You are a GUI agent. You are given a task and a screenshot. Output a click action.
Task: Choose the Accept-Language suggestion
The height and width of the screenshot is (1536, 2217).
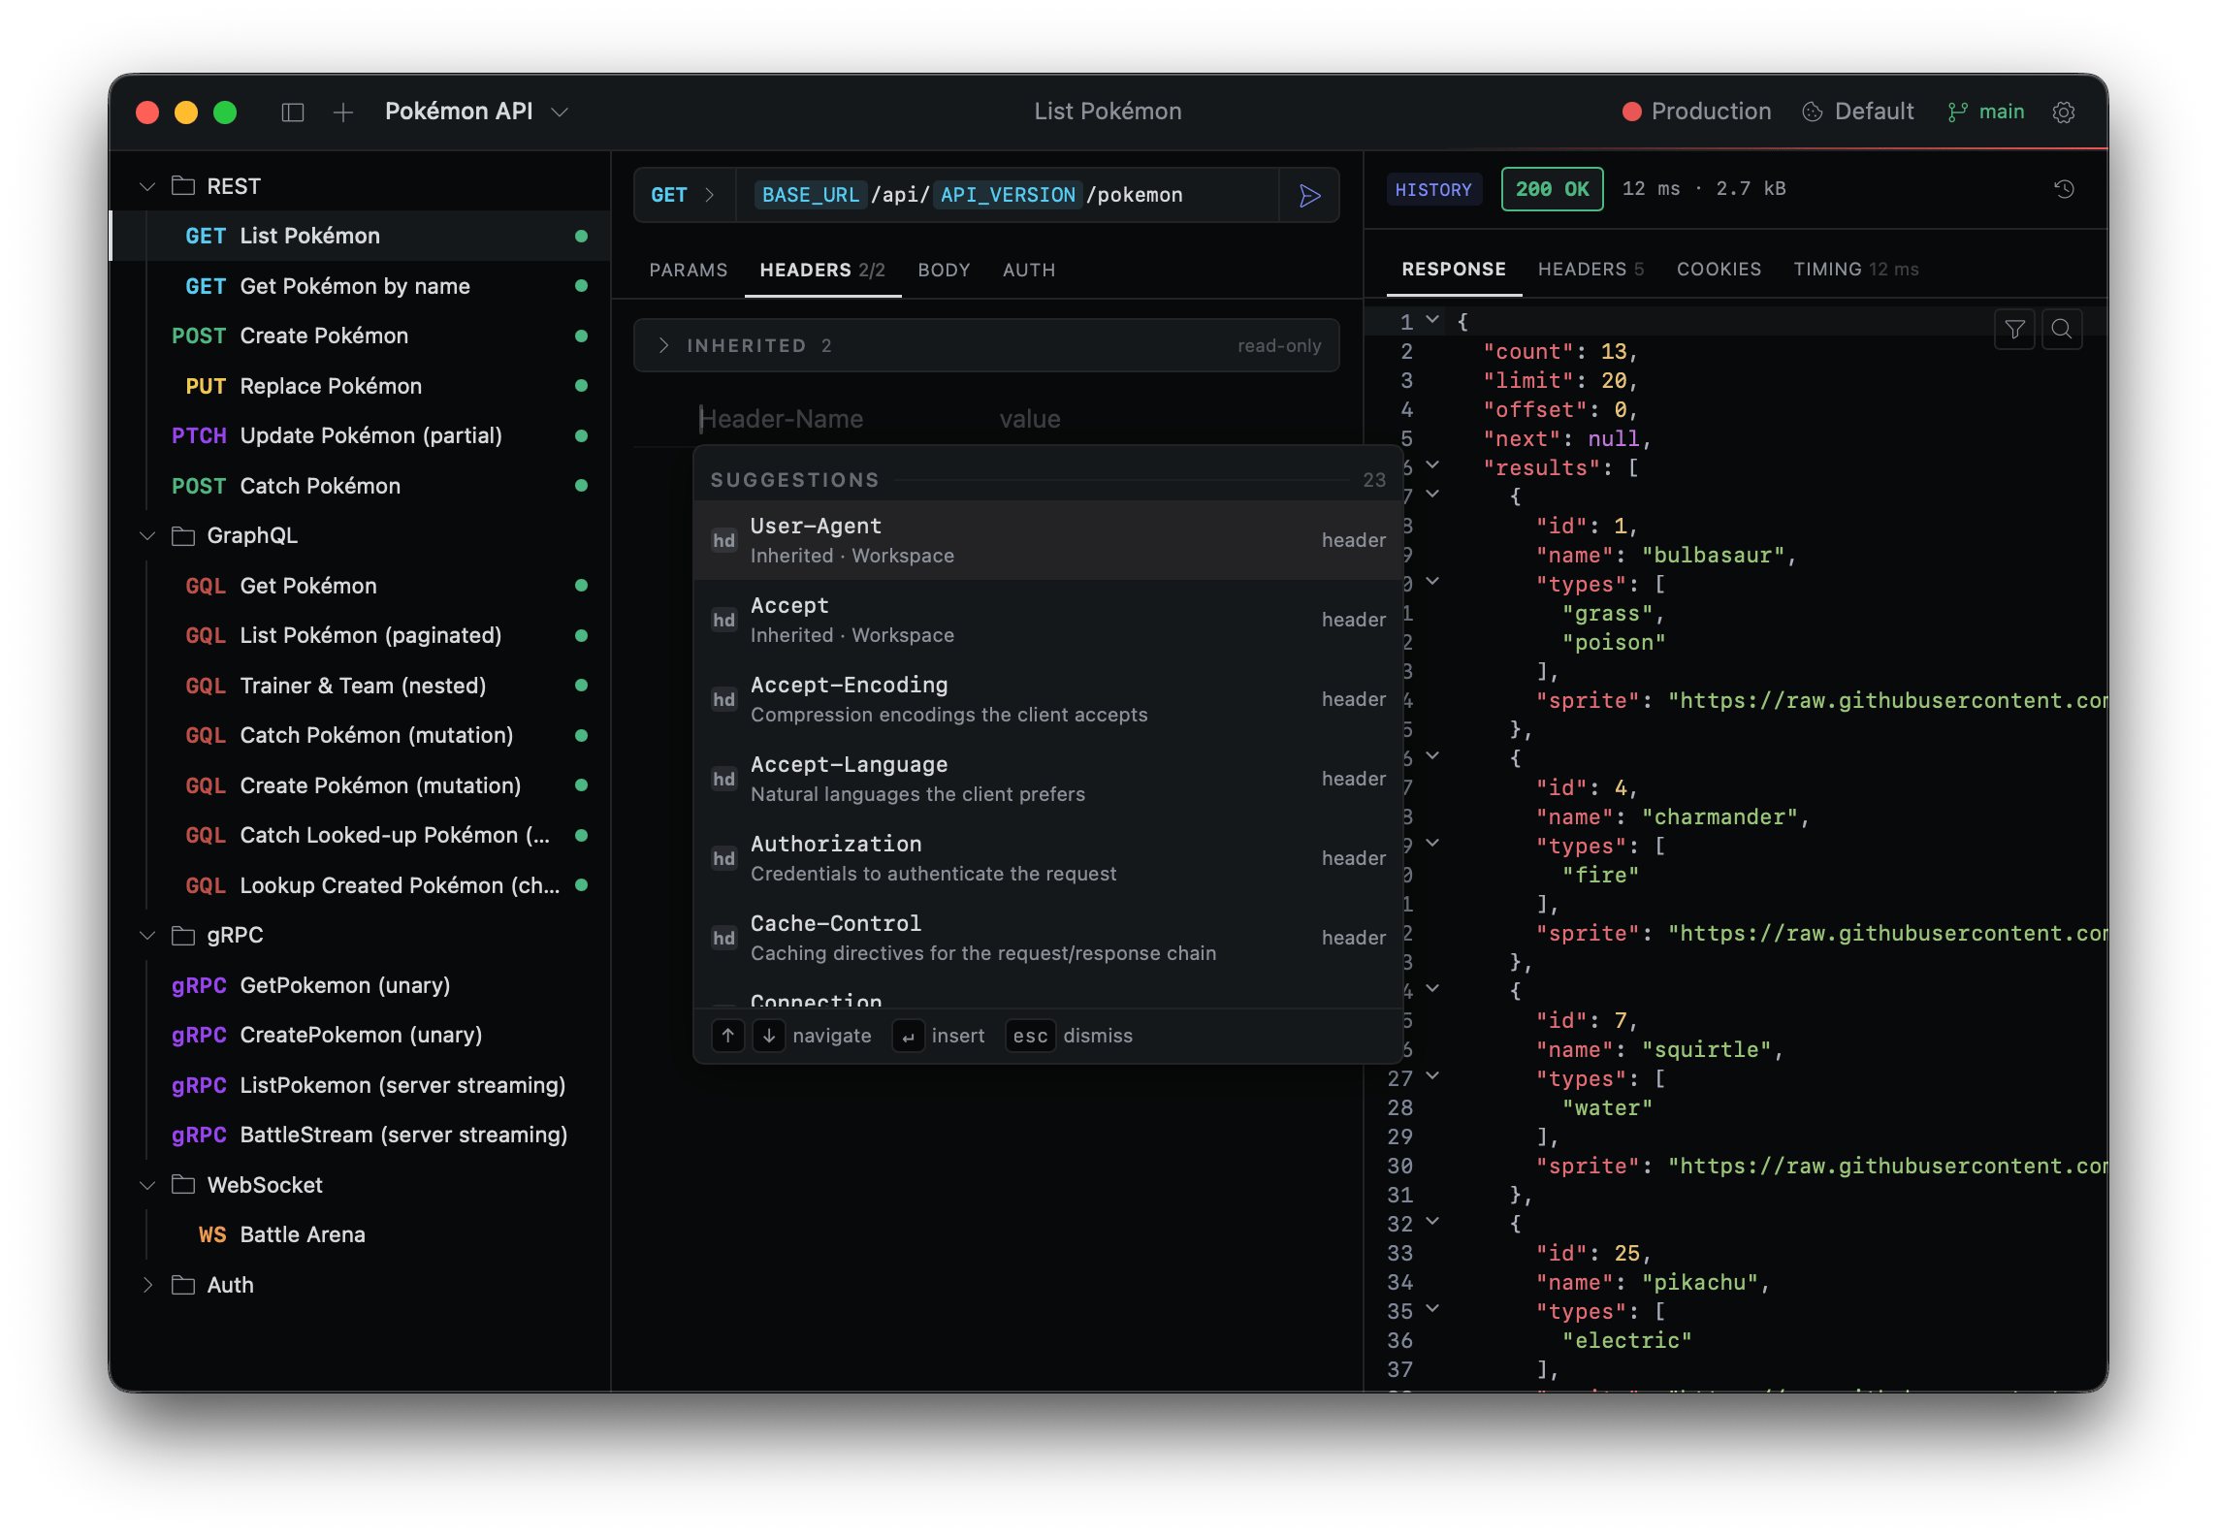click(x=1048, y=779)
